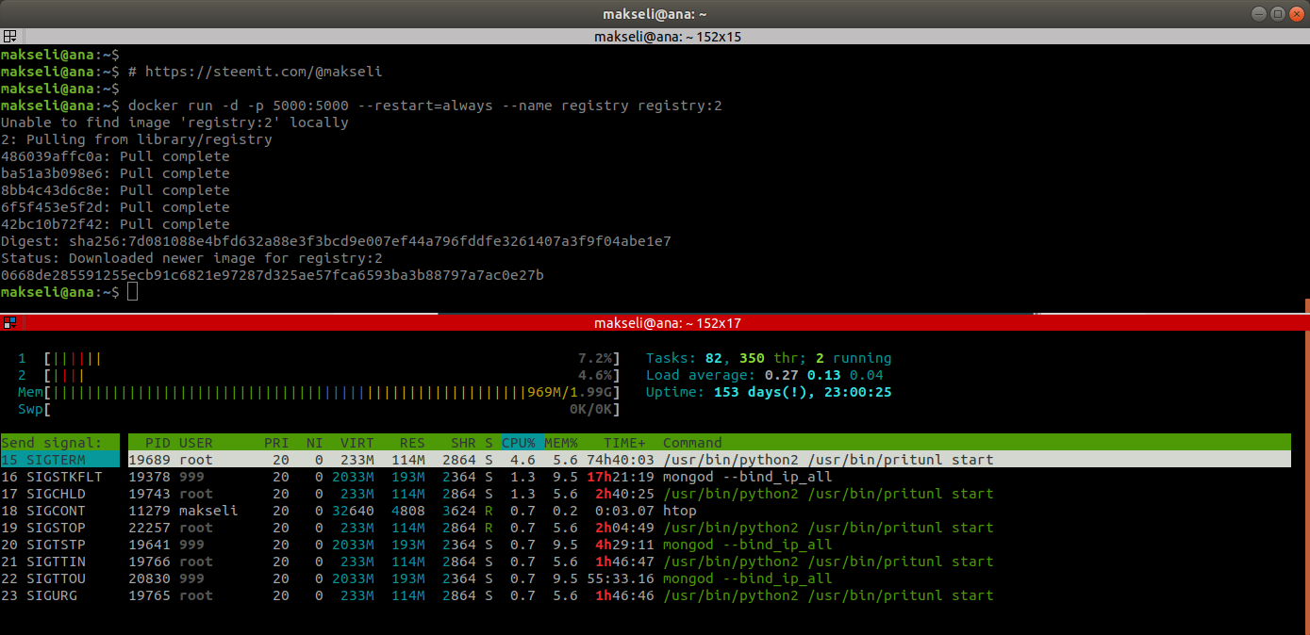
Task: Sort processes by the PID column
Action: 158,443
